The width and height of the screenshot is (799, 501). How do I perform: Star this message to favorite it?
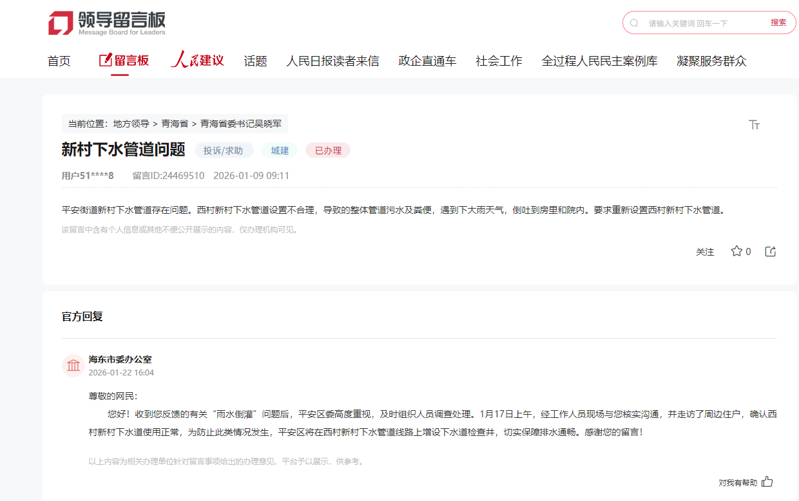pos(736,251)
